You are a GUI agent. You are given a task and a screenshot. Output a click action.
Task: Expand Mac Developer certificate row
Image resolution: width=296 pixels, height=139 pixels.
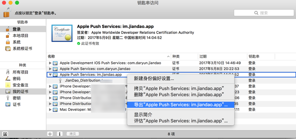pos(50,110)
